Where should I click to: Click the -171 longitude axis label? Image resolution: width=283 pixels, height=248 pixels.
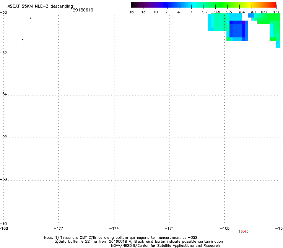pyautogui.click(x=169, y=229)
